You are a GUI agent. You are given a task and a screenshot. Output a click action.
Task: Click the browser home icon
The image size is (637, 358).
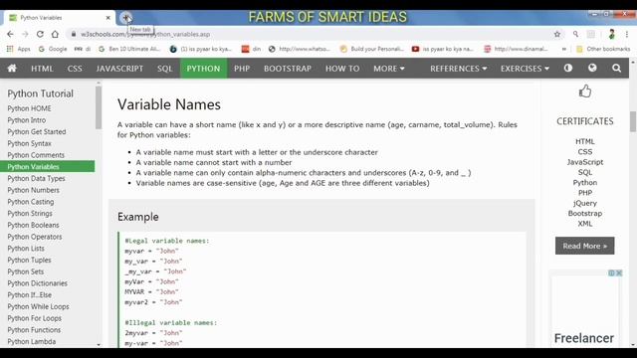[55, 34]
